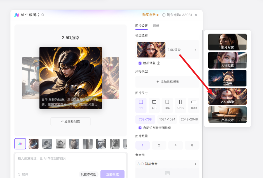Choose the 2048*2048 resolution
263x178 pixels.
click(189, 119)
